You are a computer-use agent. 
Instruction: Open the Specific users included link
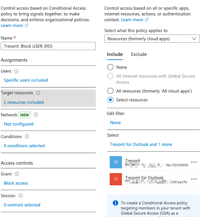(x=26, y=80)
